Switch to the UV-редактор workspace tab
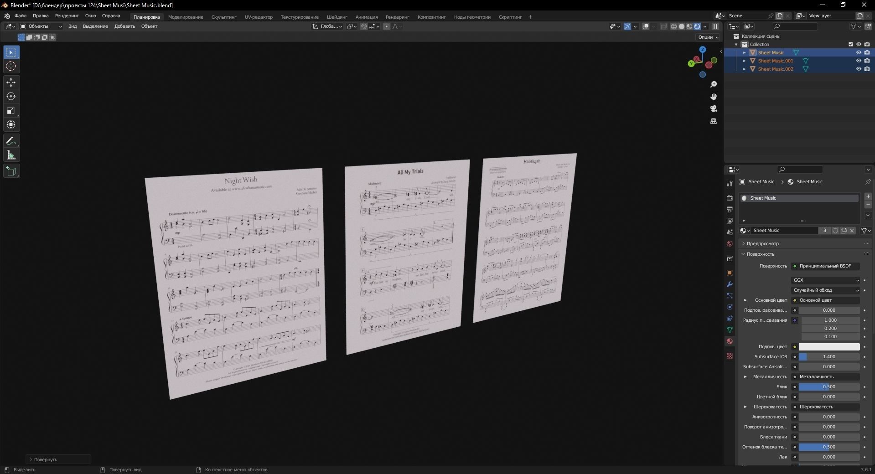The width and height of the screenshot is (875, 474). coord(259,17)
